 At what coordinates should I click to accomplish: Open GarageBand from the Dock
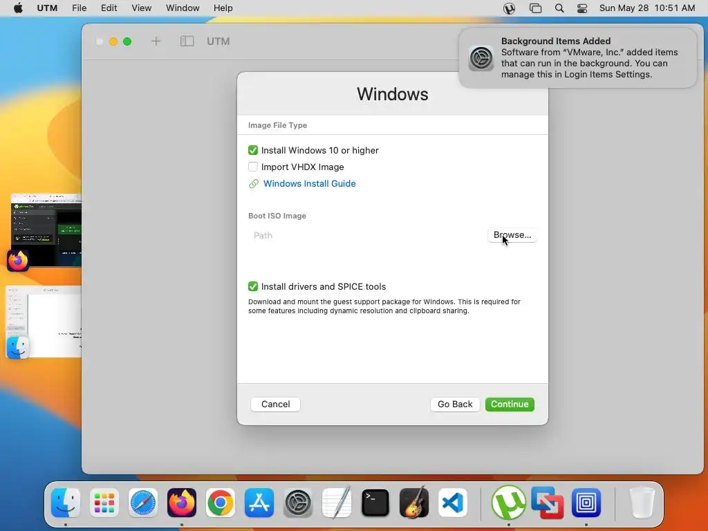414,503
